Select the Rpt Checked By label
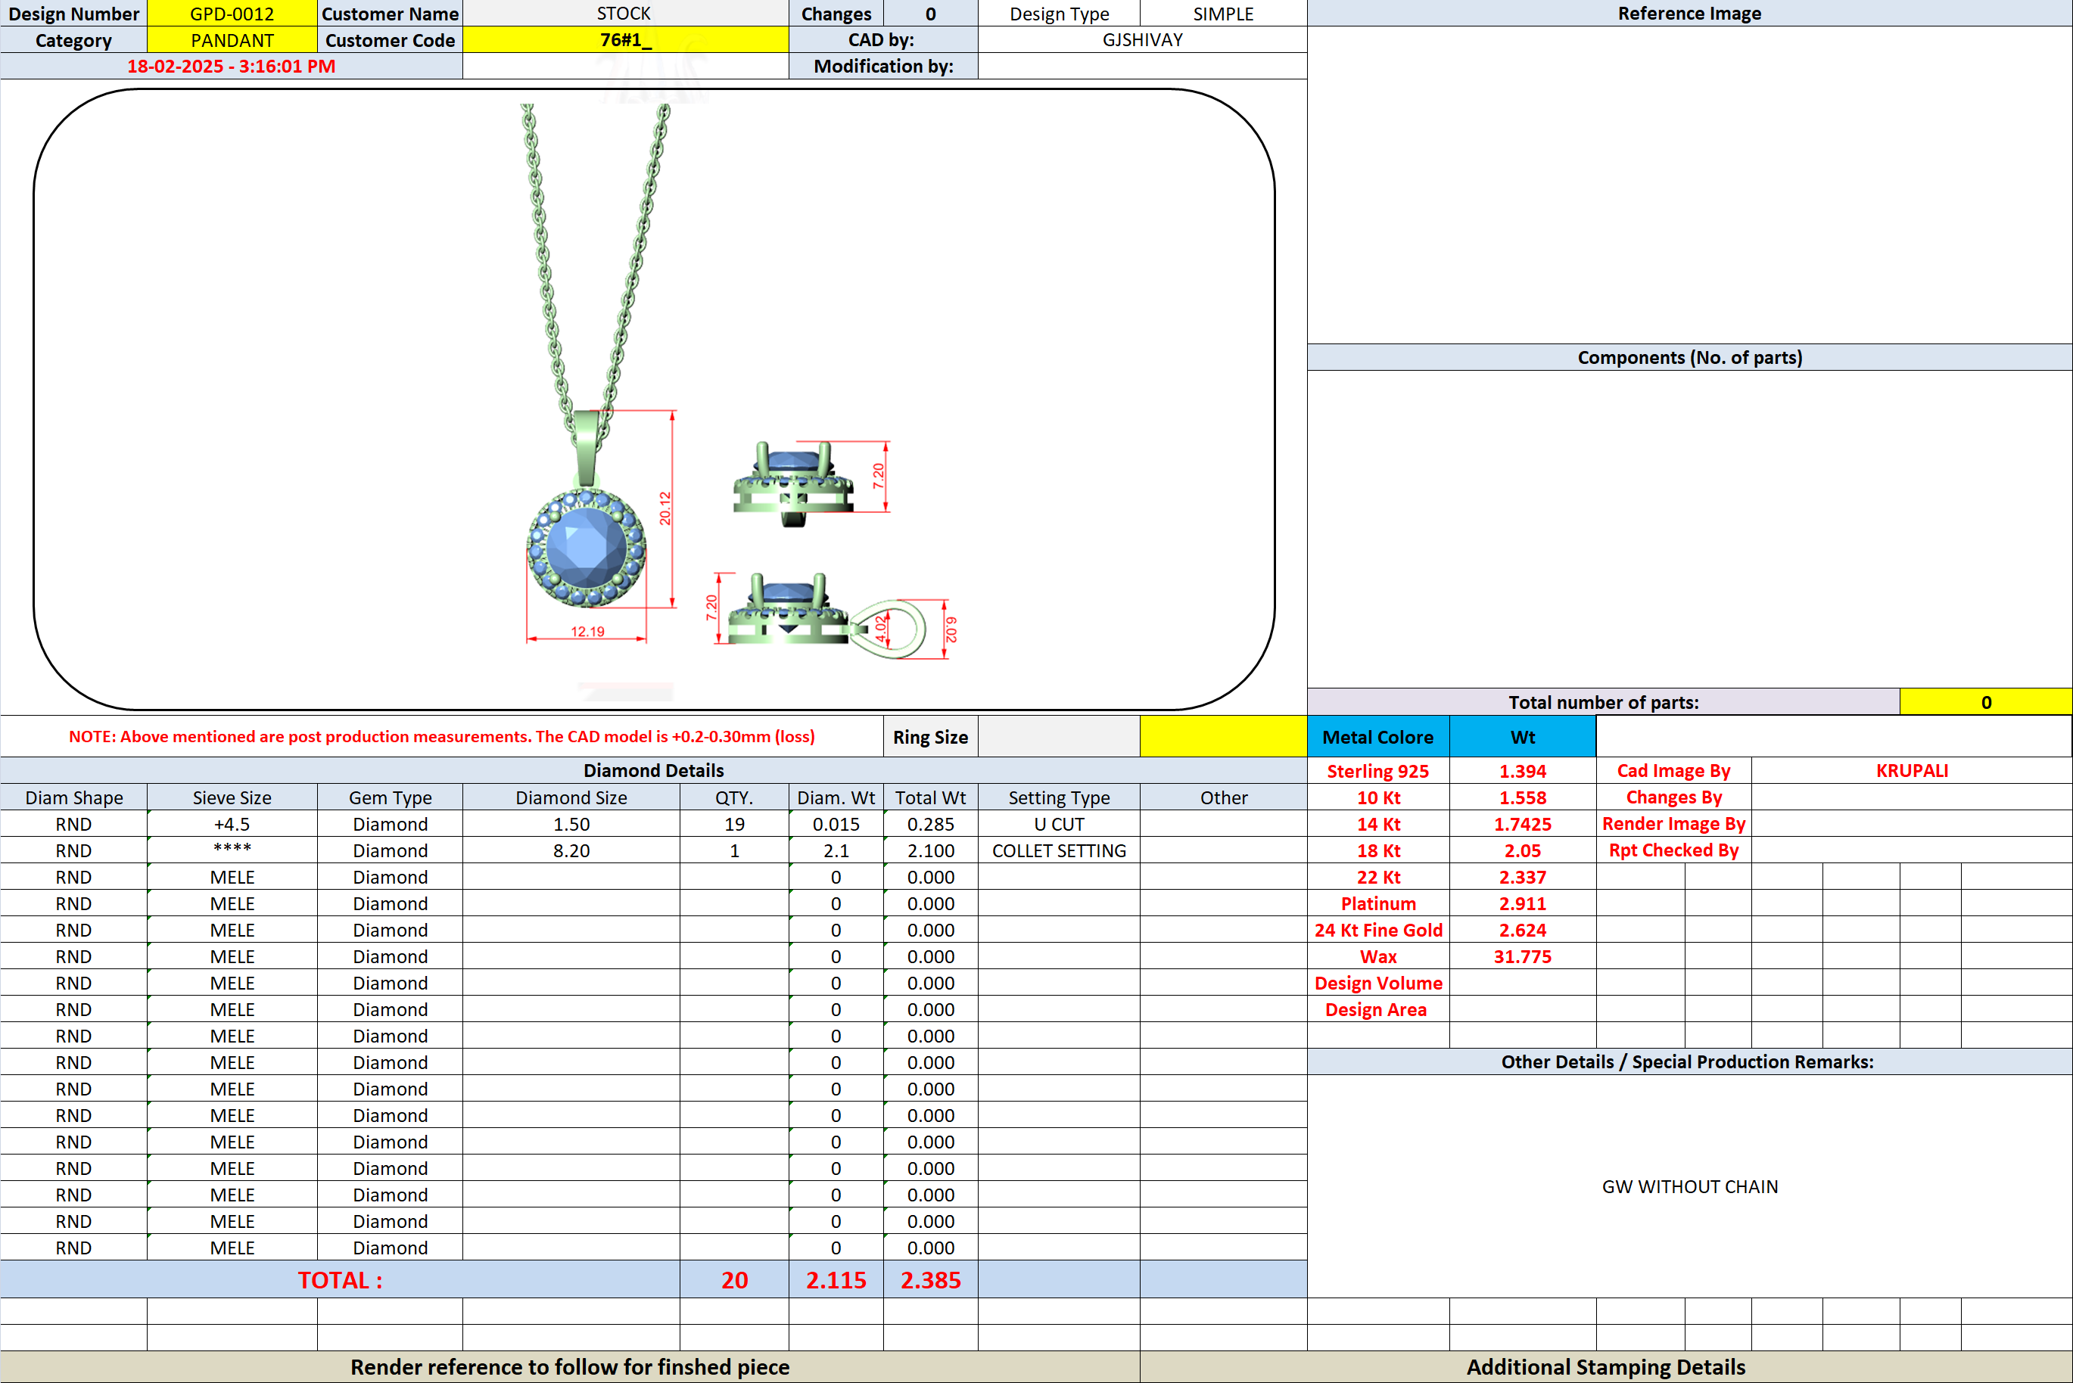2073x1383 pixels. point(1673,850)
